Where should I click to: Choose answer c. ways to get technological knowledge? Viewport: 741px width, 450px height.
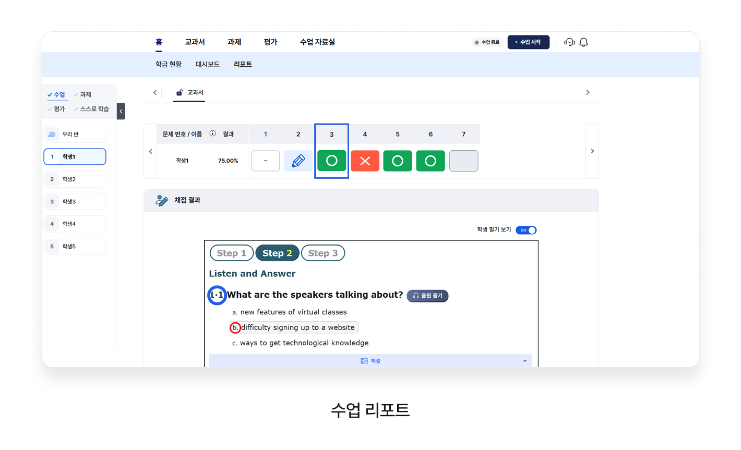[x=304, y=343]
